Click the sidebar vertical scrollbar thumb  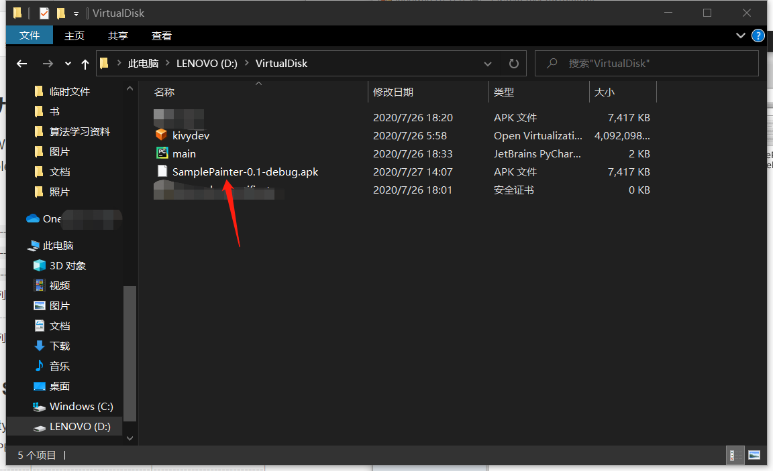click(130, 353)
